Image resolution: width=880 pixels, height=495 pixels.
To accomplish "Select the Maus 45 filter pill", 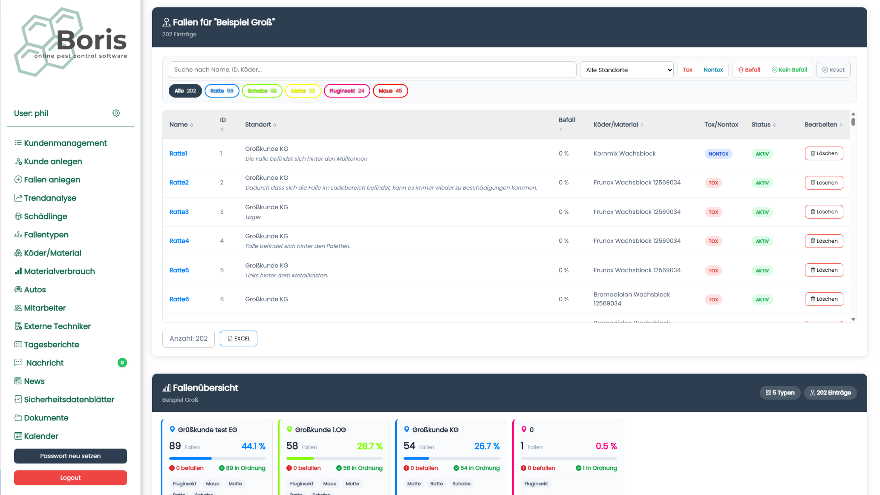I will pos(390,91).
